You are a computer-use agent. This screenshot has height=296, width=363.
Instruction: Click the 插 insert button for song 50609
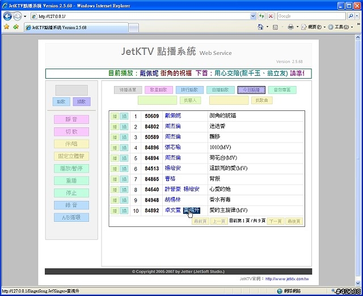pyautogui.click(x=124, y=116)
